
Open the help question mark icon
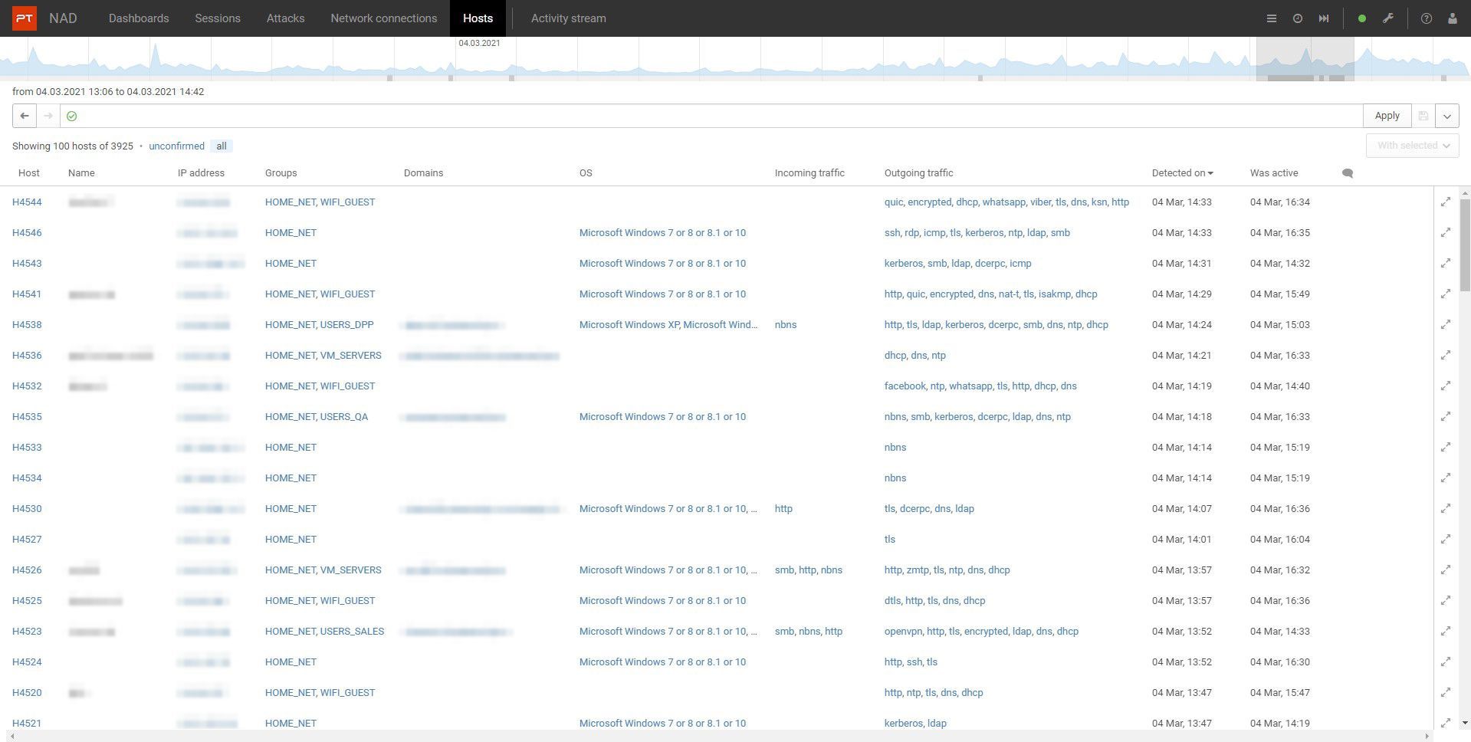click(x=1427, y=18)
